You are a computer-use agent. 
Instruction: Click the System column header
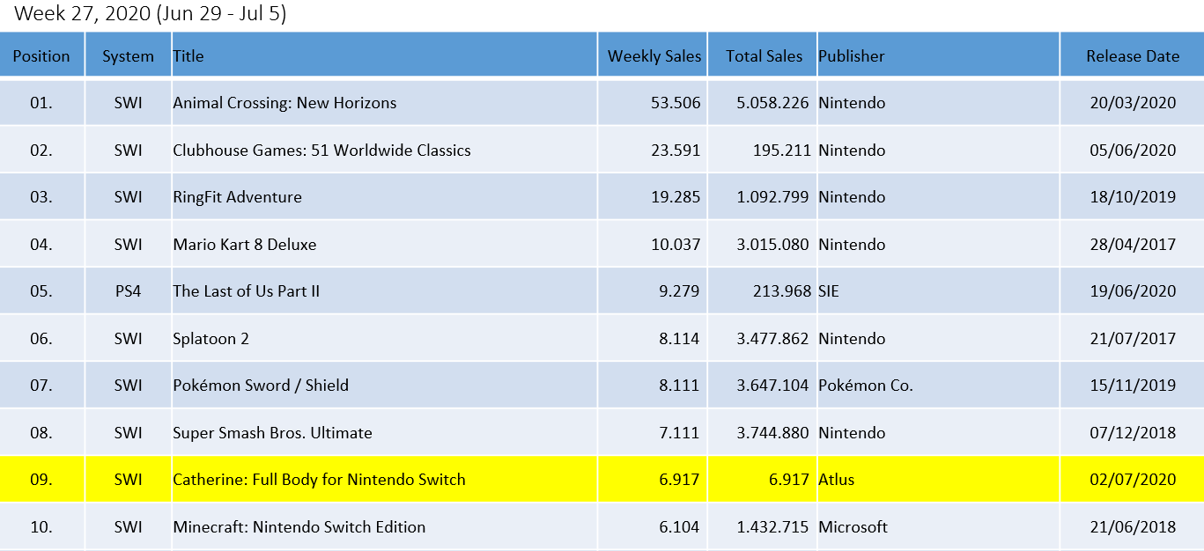(128, 55)
